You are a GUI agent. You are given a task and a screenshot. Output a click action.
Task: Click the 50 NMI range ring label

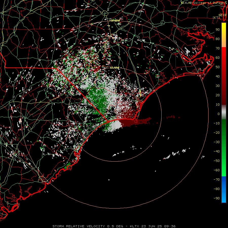point(115,68)
